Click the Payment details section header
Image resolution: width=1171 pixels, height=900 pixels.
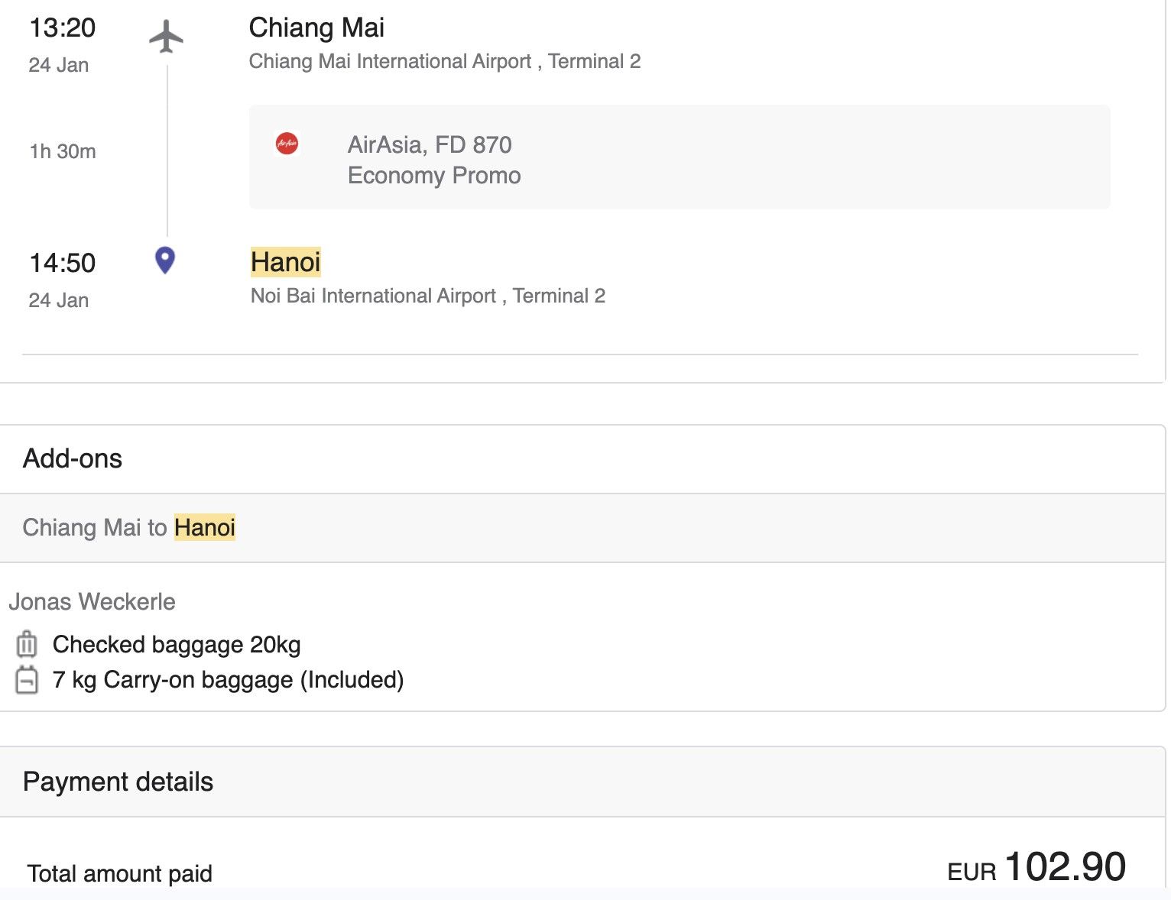coord(118,782)
